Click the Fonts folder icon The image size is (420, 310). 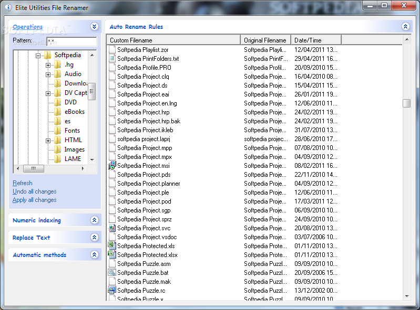click(x=58, y=131)
